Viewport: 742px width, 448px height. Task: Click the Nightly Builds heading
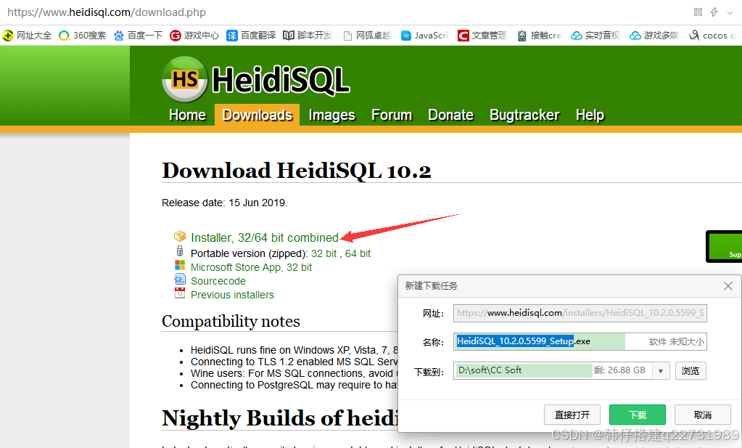point(280,418)
